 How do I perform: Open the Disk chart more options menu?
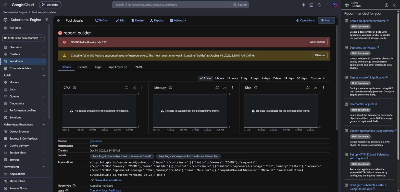pyautogui.click(x=323, y=88)
